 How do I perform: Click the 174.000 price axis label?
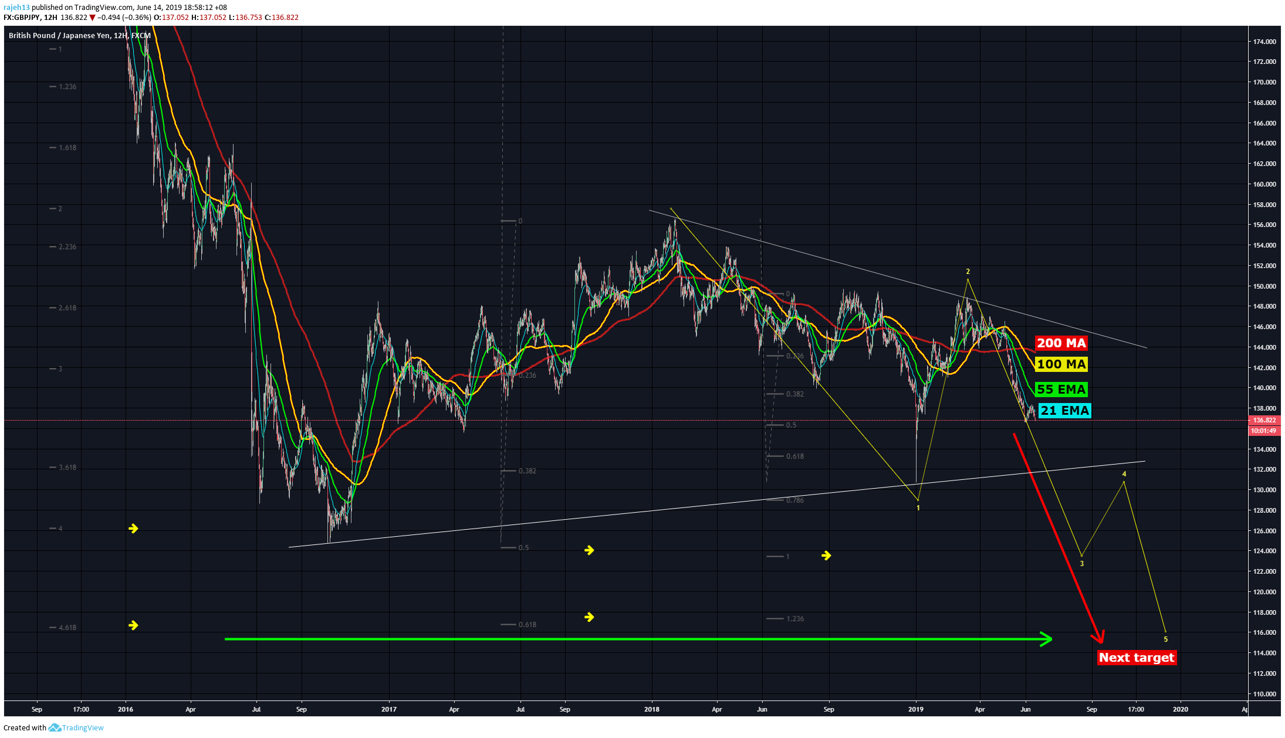pyautogui.click(x=1264, y=42)
